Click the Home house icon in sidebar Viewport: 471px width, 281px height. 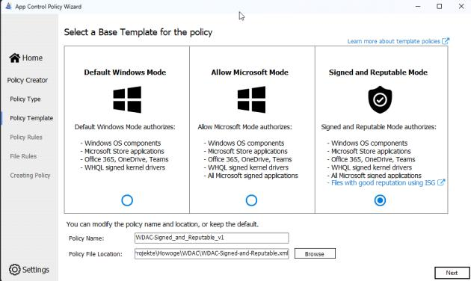pyautogui.click(x=14, y=58)
